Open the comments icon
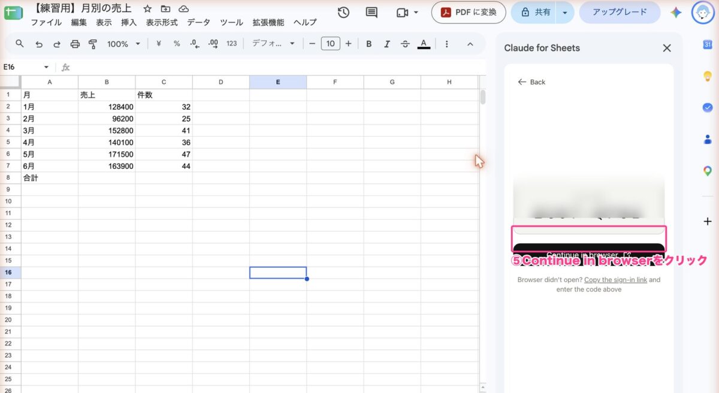The width and height of the screenshot is (719, 393). 371,12
